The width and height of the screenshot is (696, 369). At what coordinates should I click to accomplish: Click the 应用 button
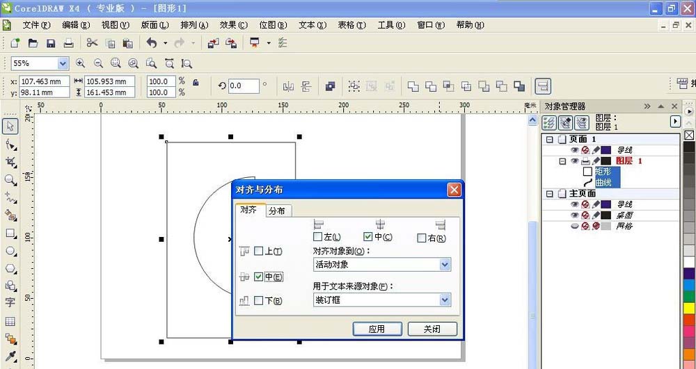pyautogui.click(x=377, y=329)
